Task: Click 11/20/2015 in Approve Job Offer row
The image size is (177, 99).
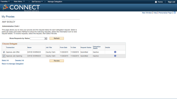Action: (64, 52)
